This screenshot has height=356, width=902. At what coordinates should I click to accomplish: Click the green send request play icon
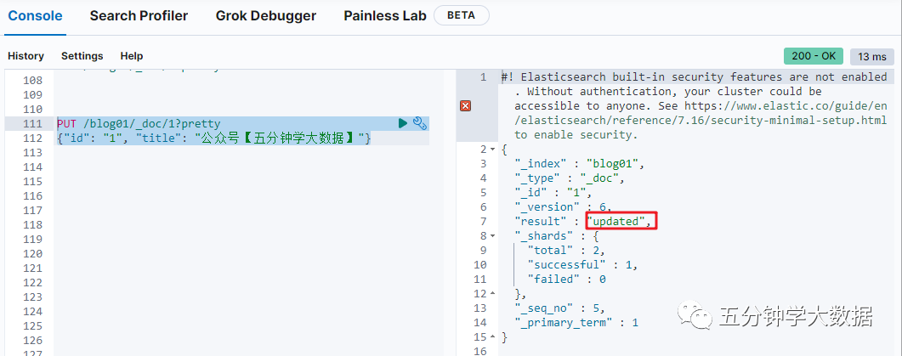coord(403,123)
